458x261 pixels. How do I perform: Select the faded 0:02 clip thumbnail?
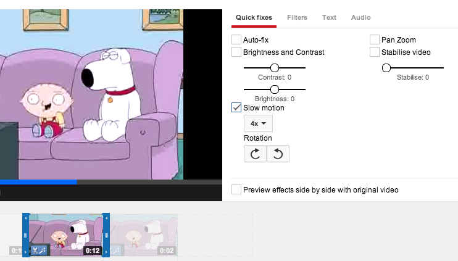[x=144, y=235]
